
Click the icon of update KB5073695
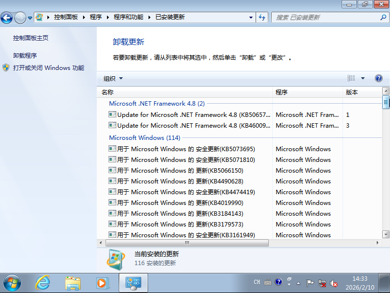112,149
